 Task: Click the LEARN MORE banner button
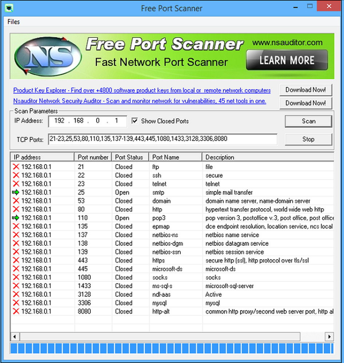[287, 60]
